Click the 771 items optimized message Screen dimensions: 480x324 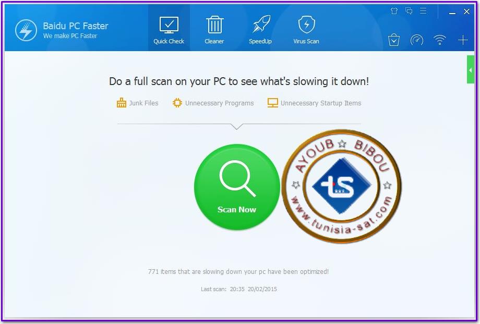(x=238, y=271)
